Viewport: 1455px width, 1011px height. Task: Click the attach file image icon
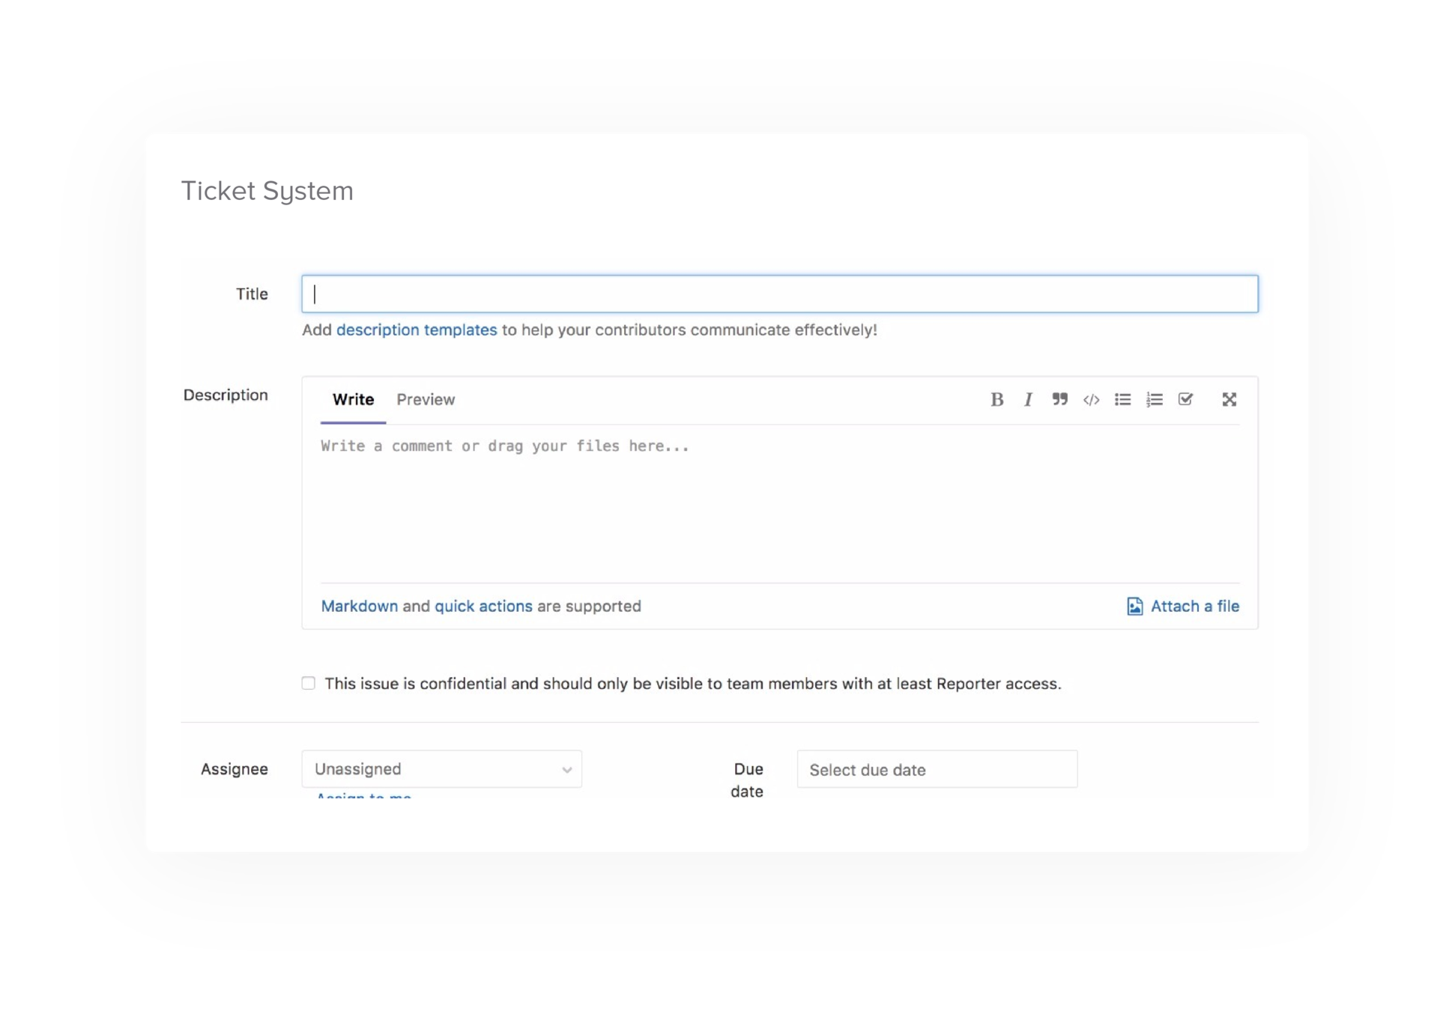coord(1134,606)
